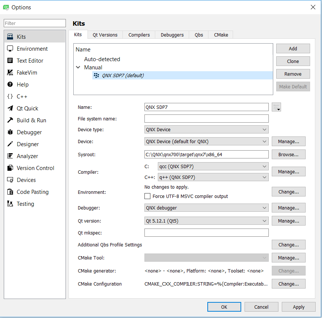
Task: Open the Device combo box
Action: coord(206,142)
